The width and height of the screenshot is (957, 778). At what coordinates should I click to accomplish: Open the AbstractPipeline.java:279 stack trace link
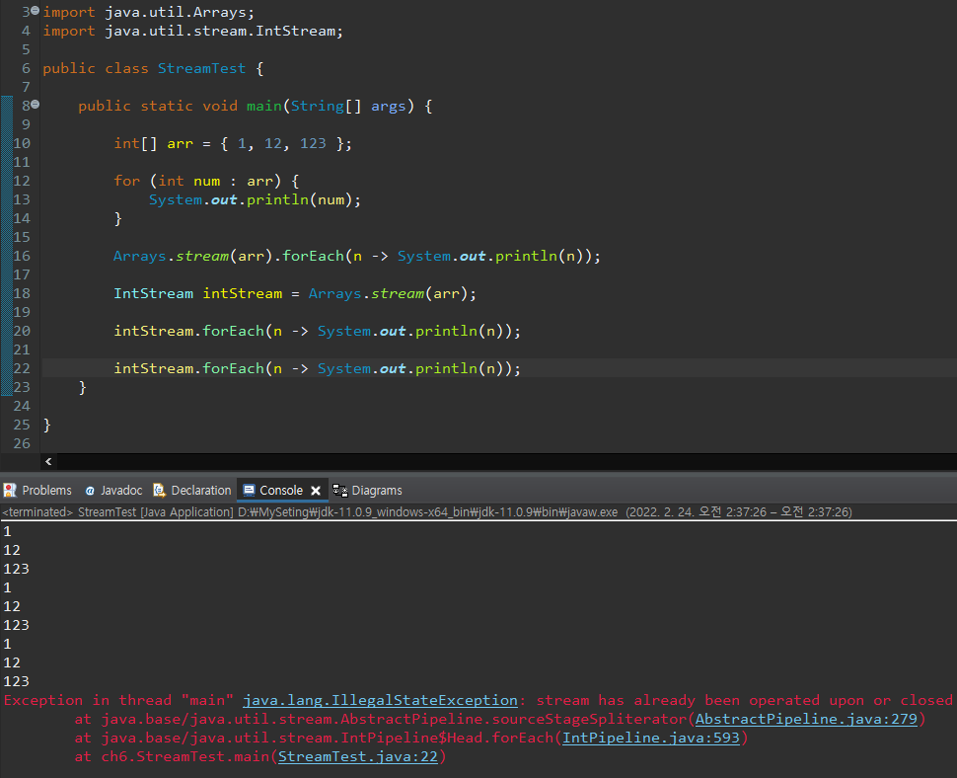click(x=807, y=719)
